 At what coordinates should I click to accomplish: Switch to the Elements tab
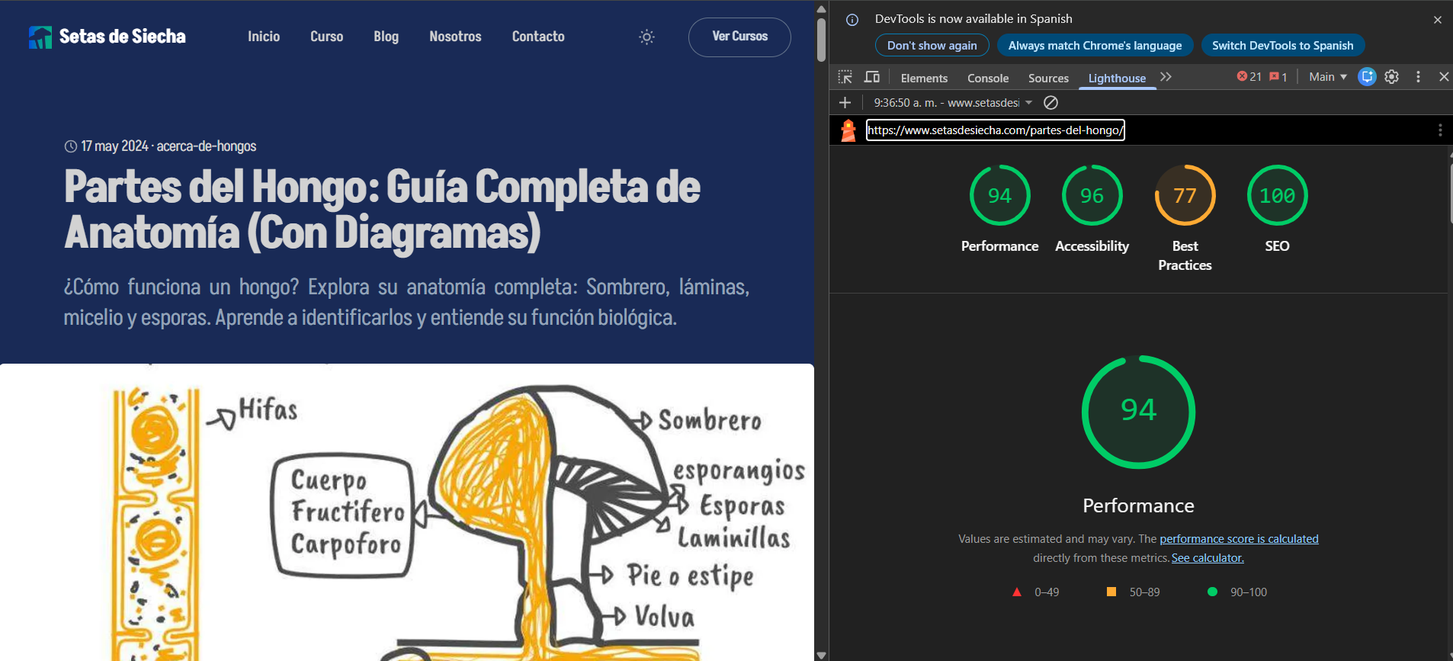coord(924,78)
